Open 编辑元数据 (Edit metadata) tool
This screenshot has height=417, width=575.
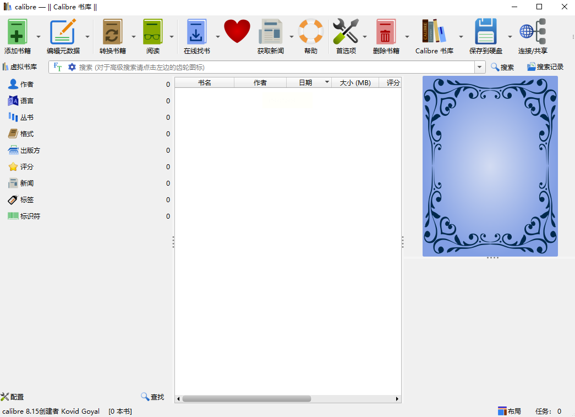(63, 32)
